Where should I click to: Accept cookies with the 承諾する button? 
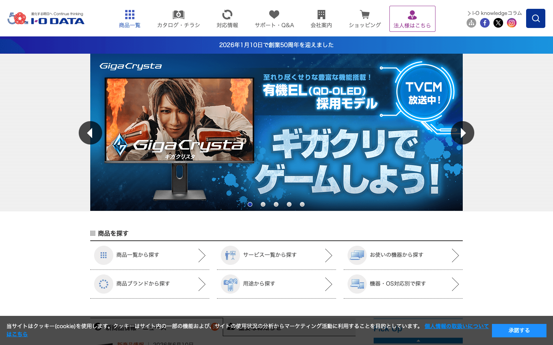(519, 330)
